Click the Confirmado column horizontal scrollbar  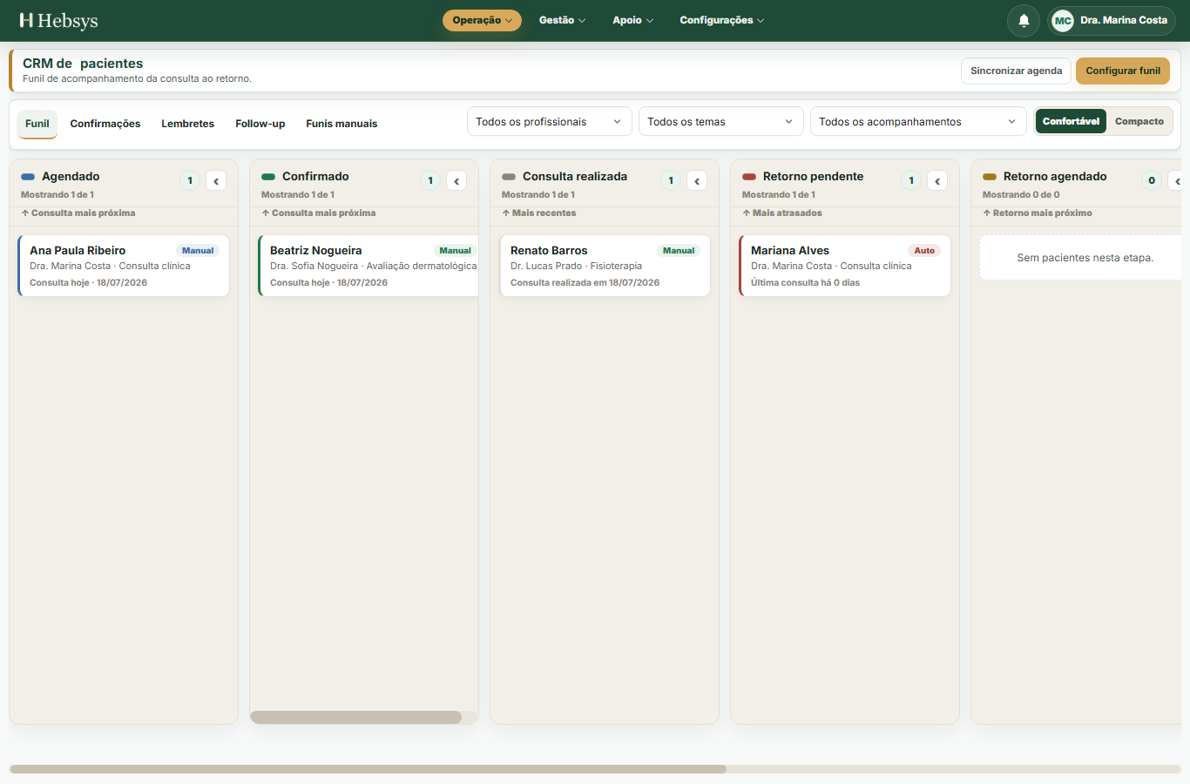355,718
